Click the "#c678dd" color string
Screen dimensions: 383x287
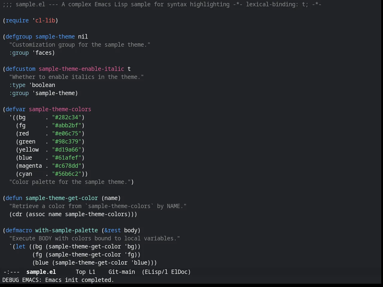click(66, 166)
